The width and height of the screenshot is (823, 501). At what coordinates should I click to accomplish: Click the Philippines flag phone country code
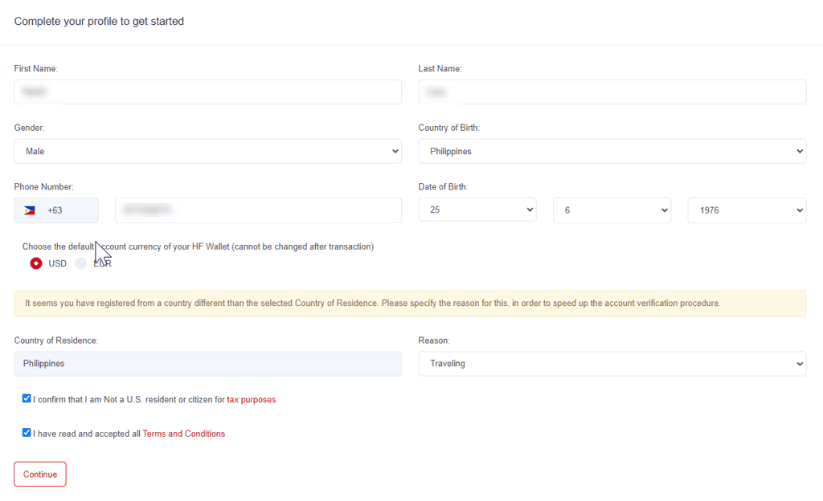click(x=30, y=210)
